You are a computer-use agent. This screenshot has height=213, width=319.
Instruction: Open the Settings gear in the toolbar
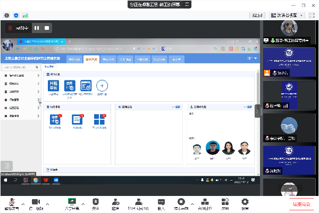click(x=245, y=204)
